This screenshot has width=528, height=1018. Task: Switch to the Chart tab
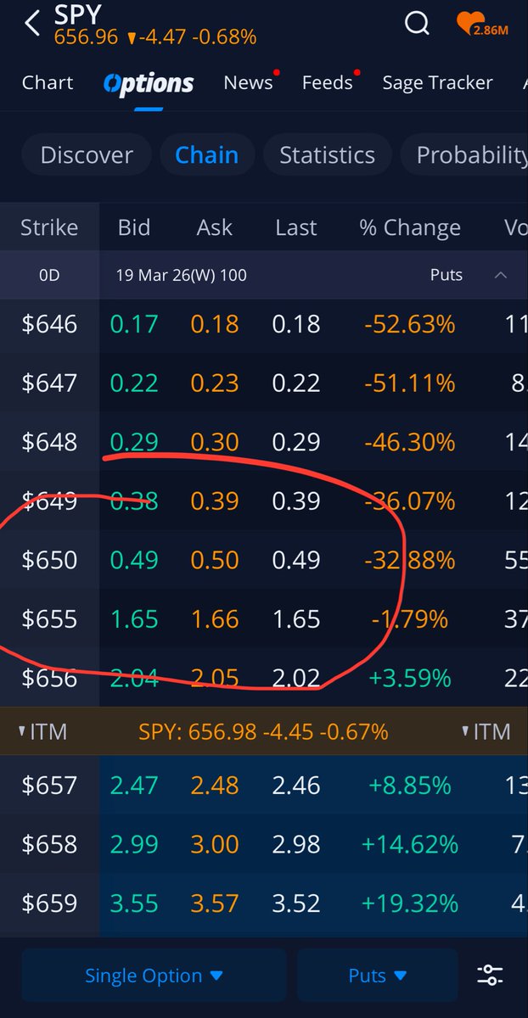point(48,82)
